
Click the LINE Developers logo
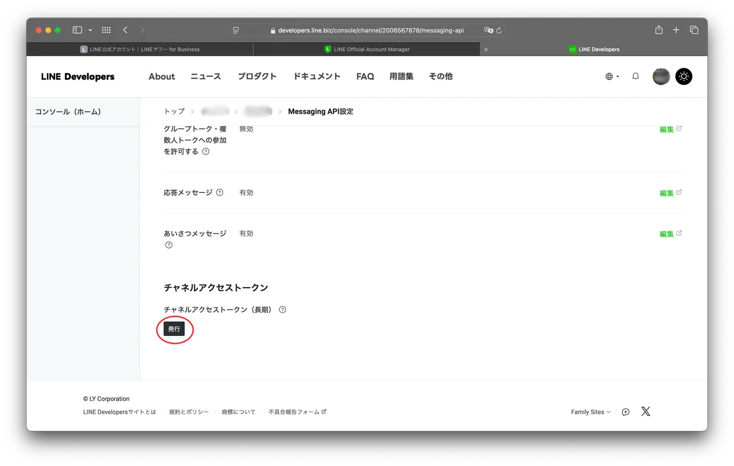[78, 76]
